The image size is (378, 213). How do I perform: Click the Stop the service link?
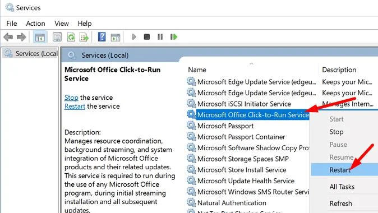click(71, 98)
